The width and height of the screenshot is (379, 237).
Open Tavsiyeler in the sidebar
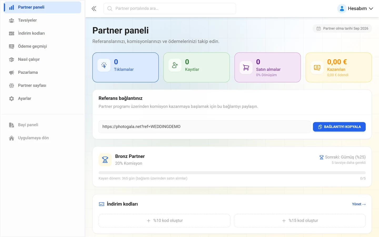pyautogui.click(x=43, y=20)
